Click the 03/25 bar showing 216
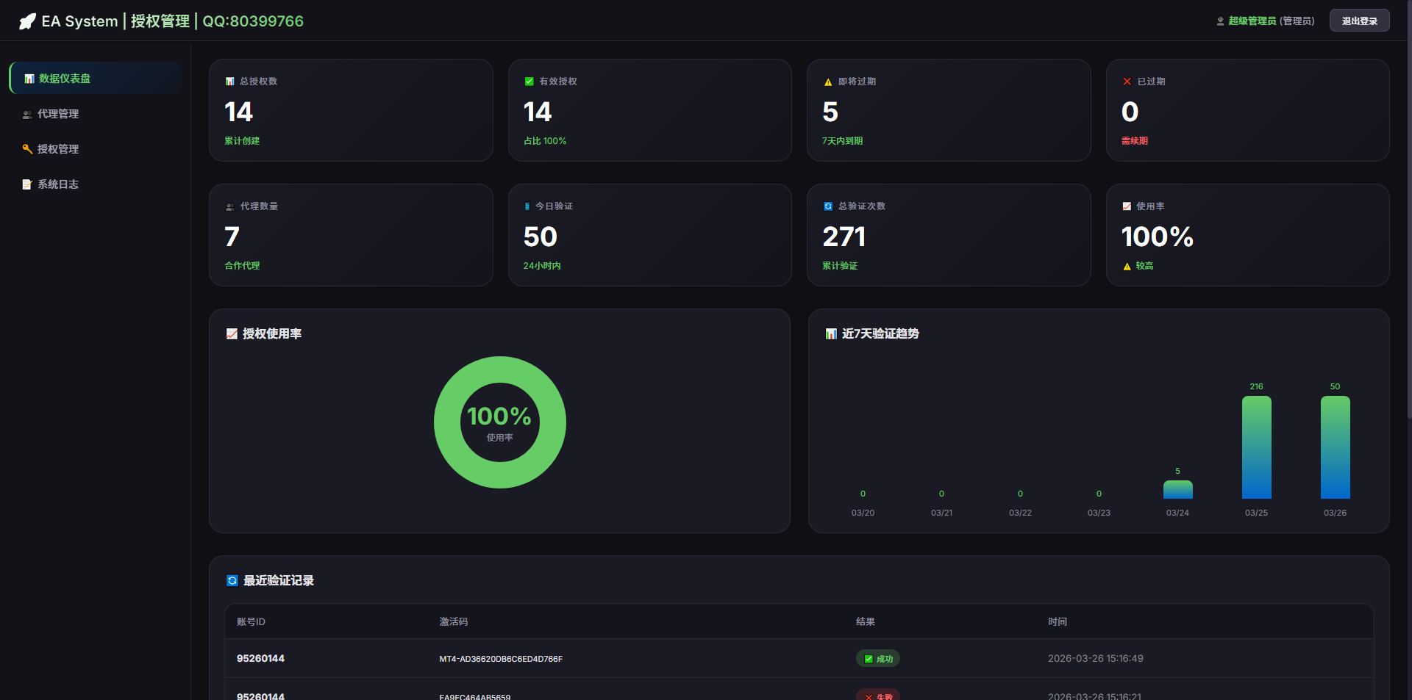 pyautogui.click(x=1256, y=447)
